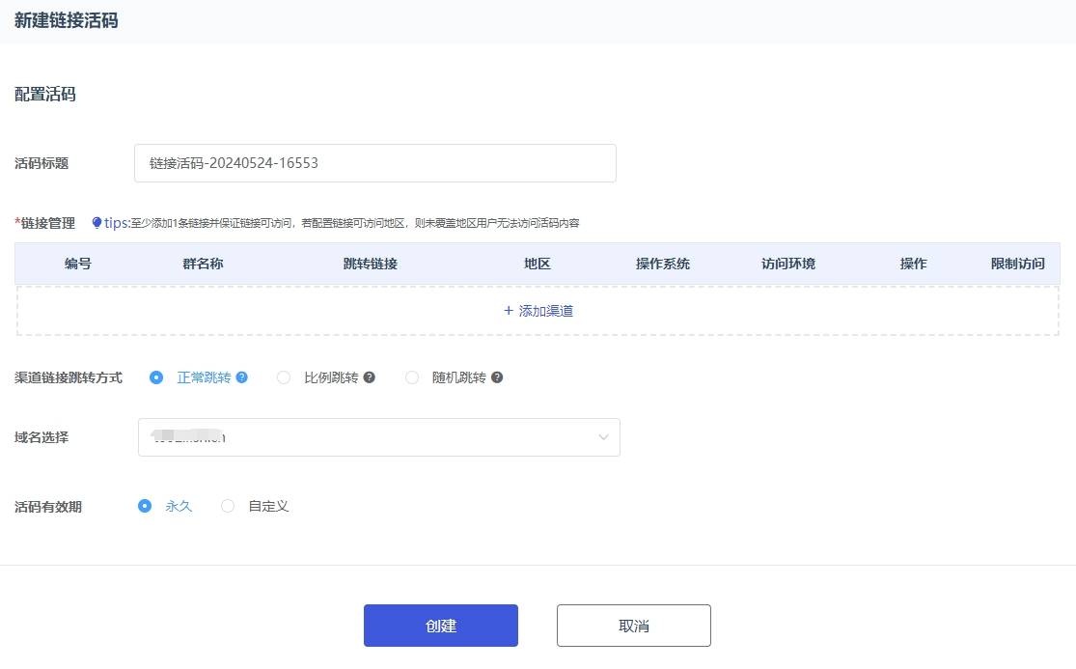This screenshot has width=1076, height=669.
Task: Re-select the 正常跳转 option
Action: [x=156, y=377]
